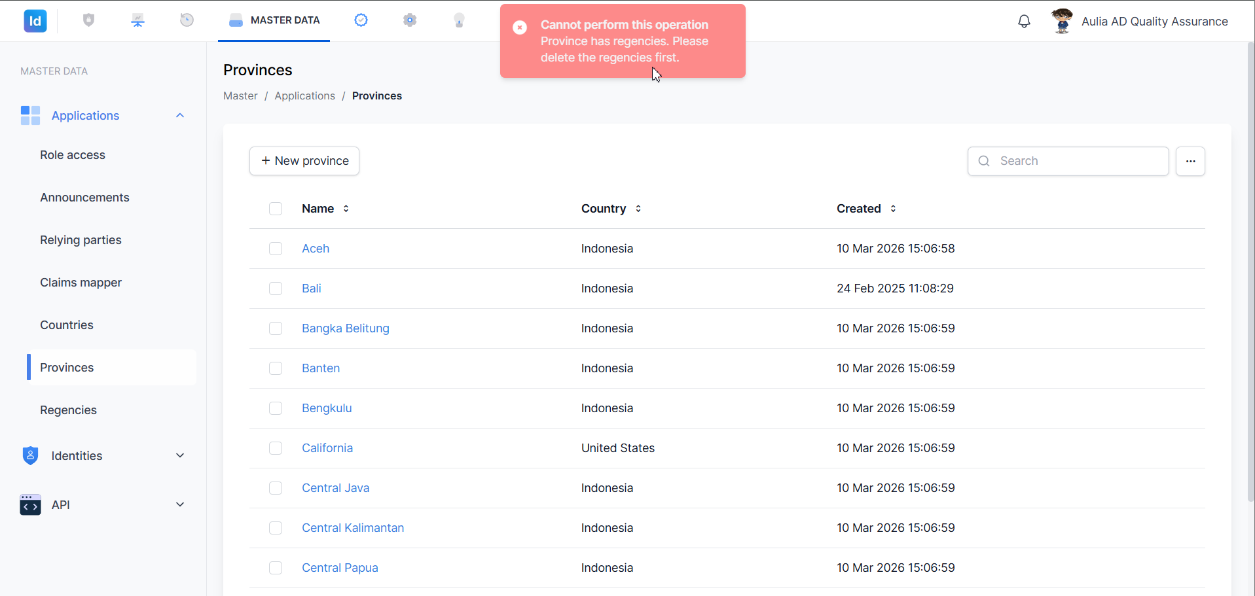Check the Bali row checkbox
Screen dimensions: 1255x596
pyautogui.click(x=276, y=289)
